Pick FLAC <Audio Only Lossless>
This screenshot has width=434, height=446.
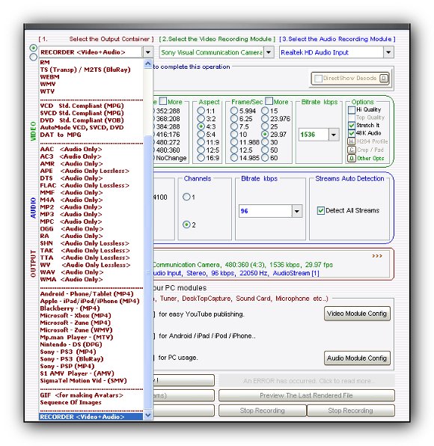[x=91, y=185]
